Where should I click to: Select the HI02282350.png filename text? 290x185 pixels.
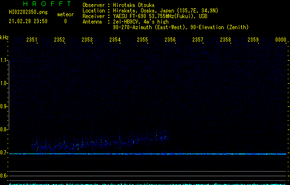[x=28, y=12]
